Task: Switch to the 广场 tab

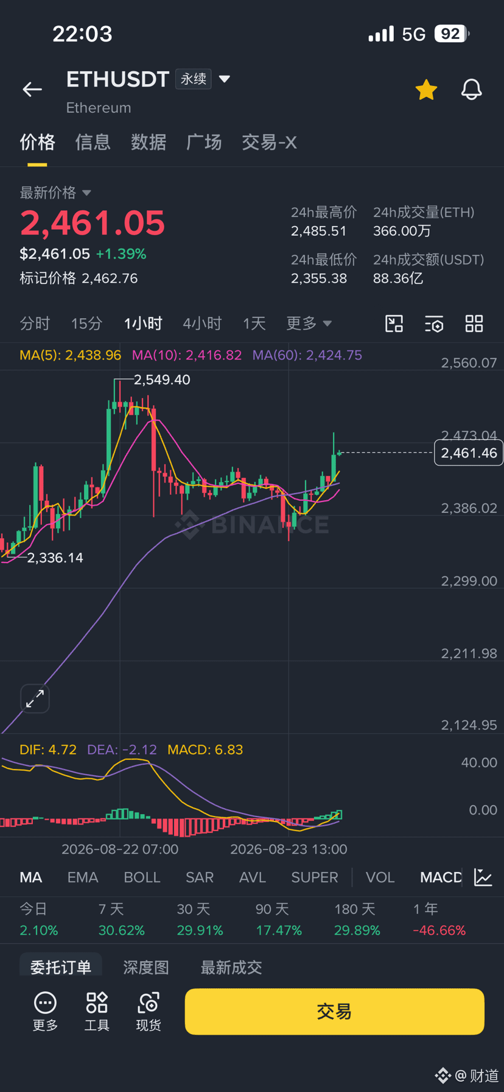Action: pos(204,143)
